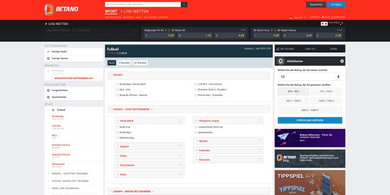The image size is (390, 195).
Task: Click the Spezialwetten sidebar icon
Action: pos(48,97)
